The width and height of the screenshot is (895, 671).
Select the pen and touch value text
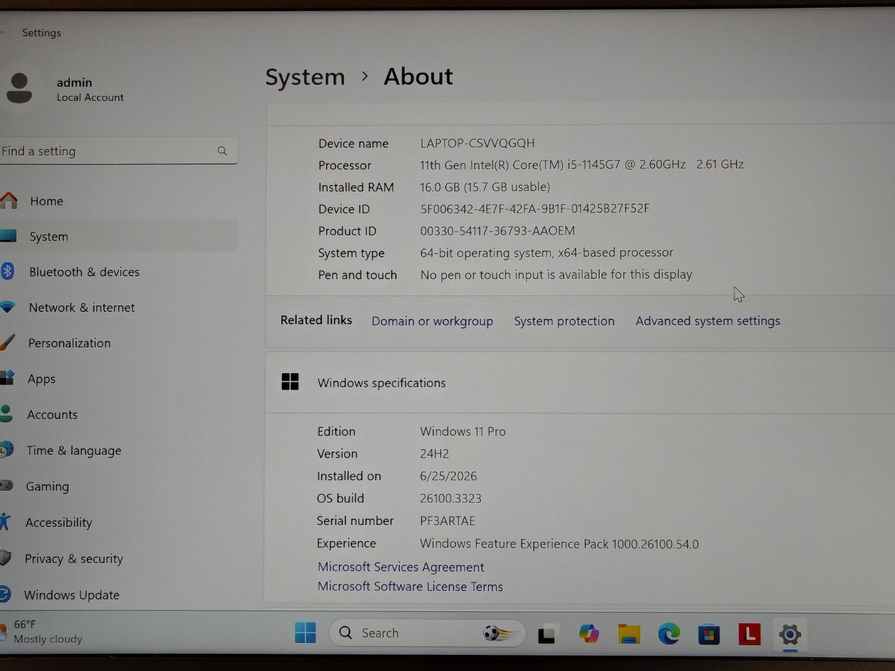[556, 275]
